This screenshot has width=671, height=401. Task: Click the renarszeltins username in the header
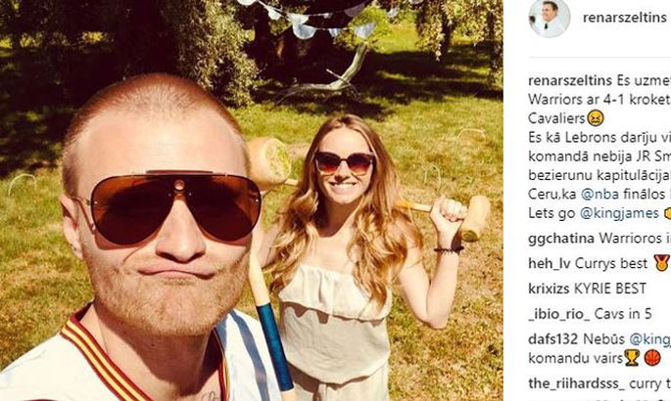pos(624,18)
